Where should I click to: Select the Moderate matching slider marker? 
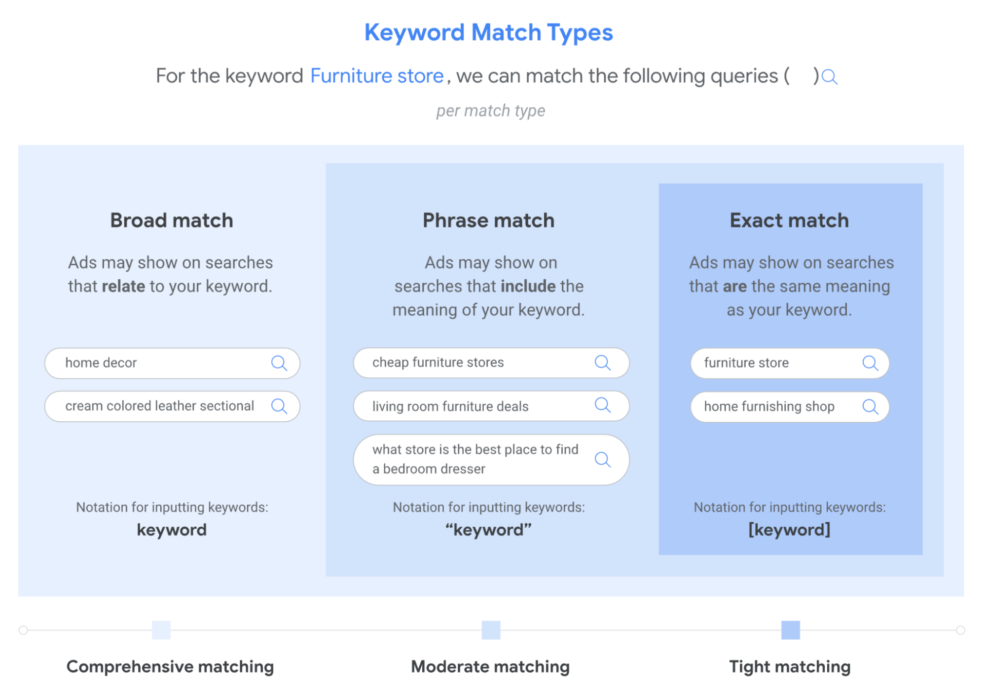click(x=491, y=630)
